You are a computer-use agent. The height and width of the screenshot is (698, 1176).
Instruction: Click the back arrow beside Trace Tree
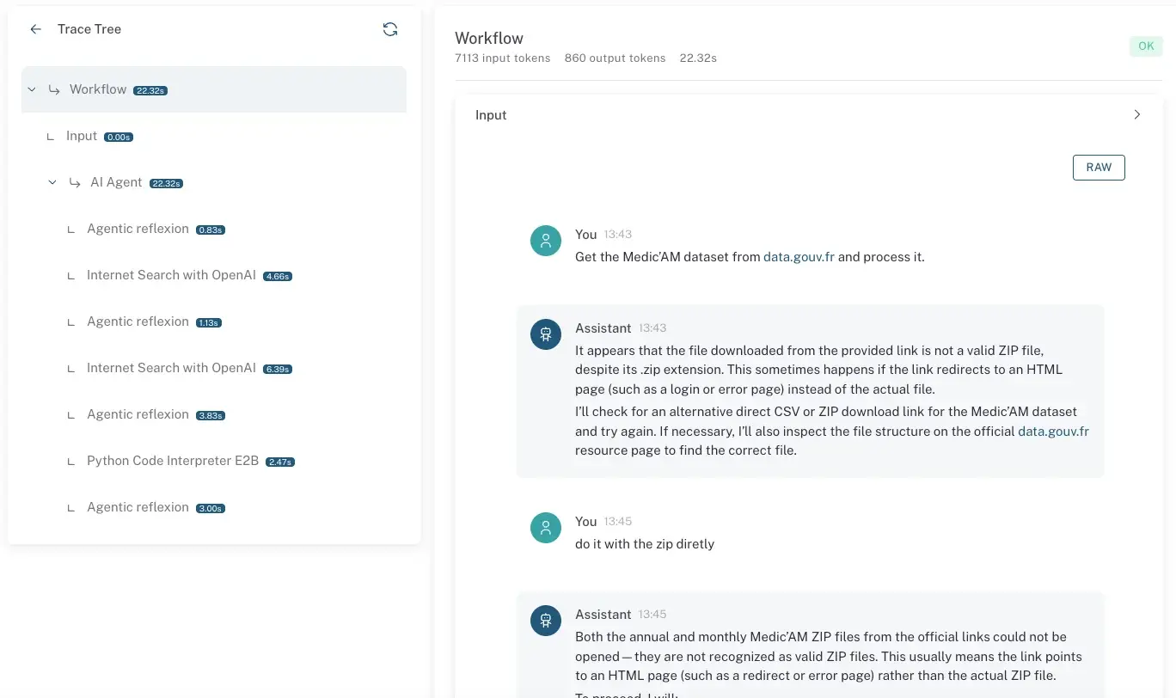[35, 29]
